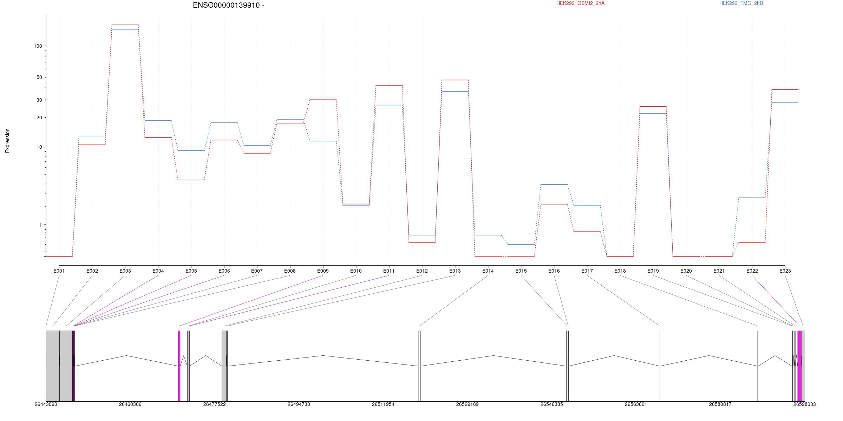The height and width of the screenshot is (421, 843).
Task: Click the E023 exon label
Action: (785, 271)
